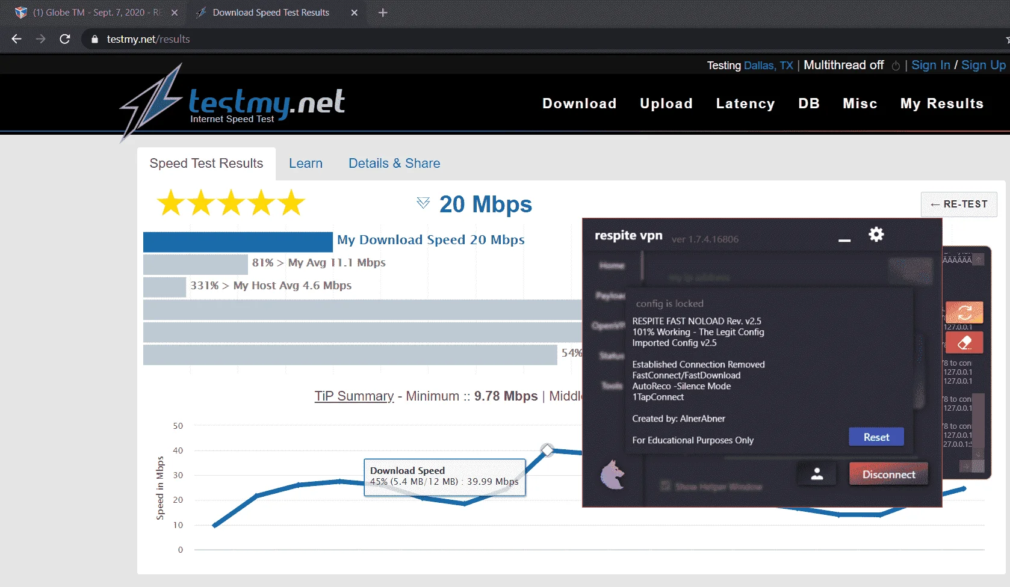Open the Latency menu item

pyautogui.click(x=745, y=103)
